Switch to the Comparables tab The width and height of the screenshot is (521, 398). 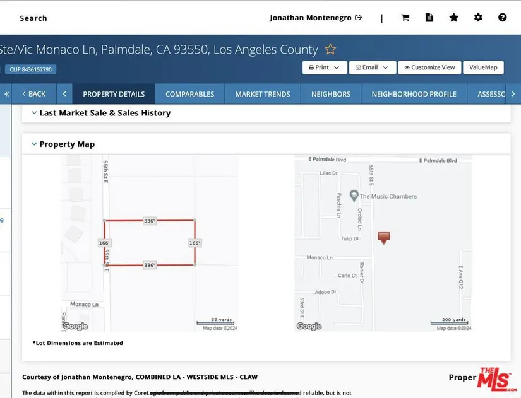point(189,94)
